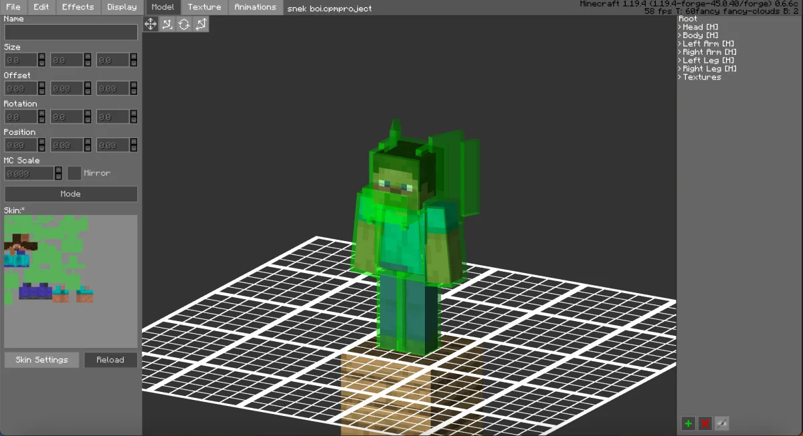This screenshot has height=436, width=803.
Task: Select the scale gizmo tool
Action: pyautogui.click(x=167, y=24)
